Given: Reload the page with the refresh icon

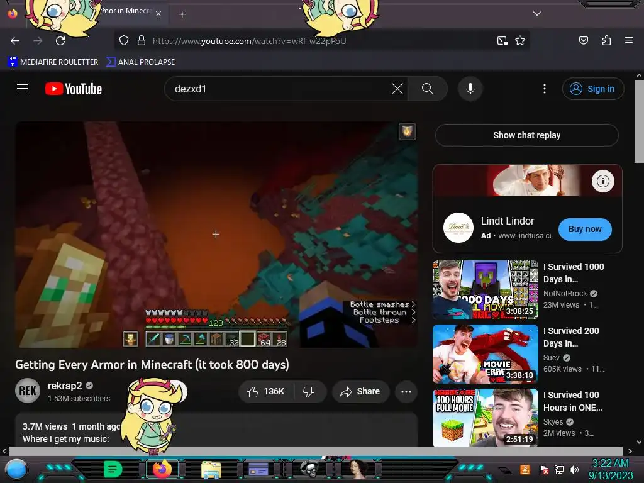Looking at the screenshot, I should [x=60, y=41].
